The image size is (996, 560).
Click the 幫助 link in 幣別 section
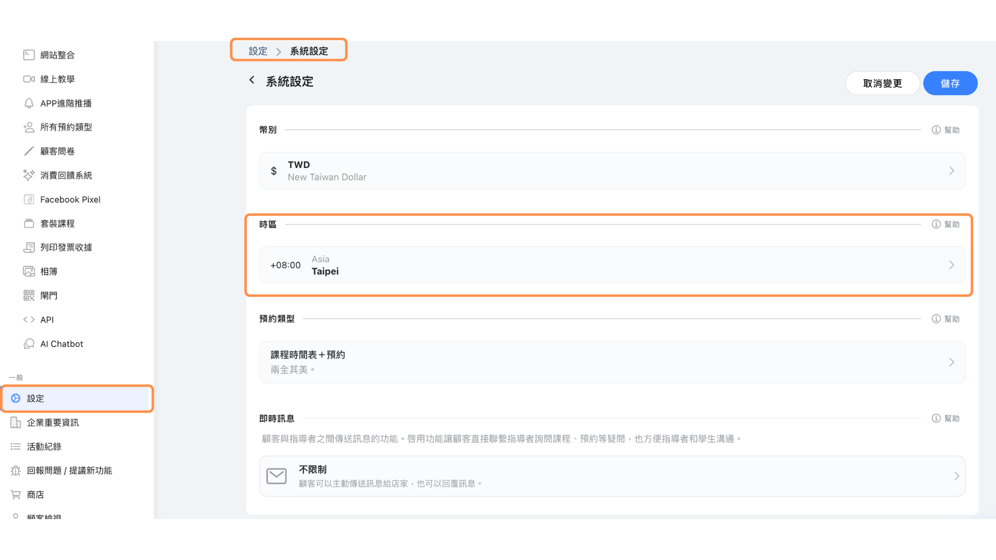point(952,130)
